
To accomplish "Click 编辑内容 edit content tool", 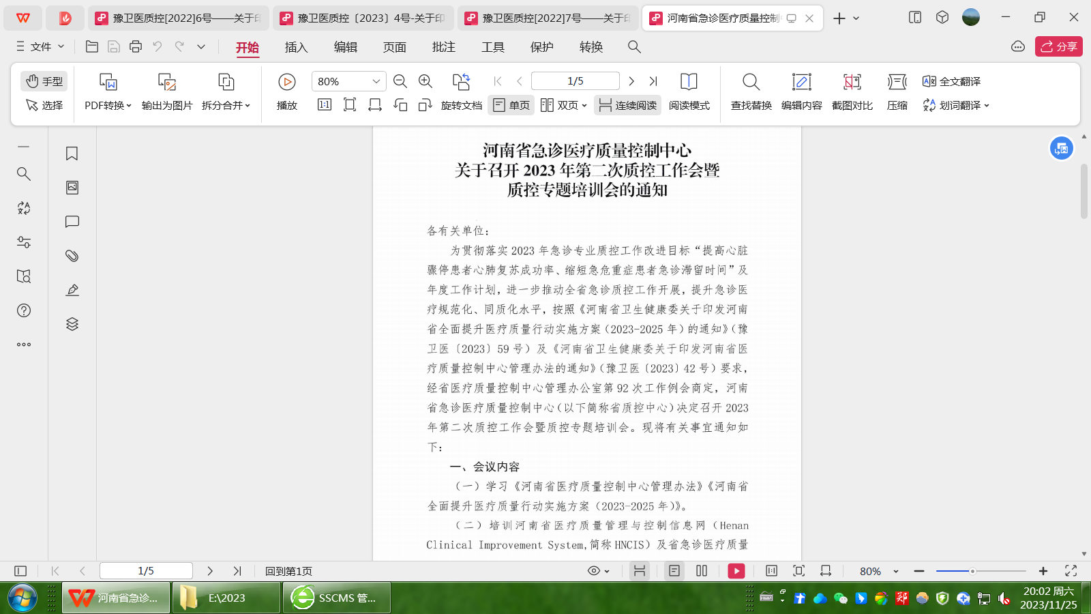I will click(801, 91).
